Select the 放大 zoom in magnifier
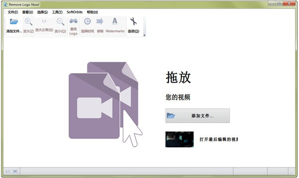The height and width of the screenshot is (178, 299). [x=28, y=22]
